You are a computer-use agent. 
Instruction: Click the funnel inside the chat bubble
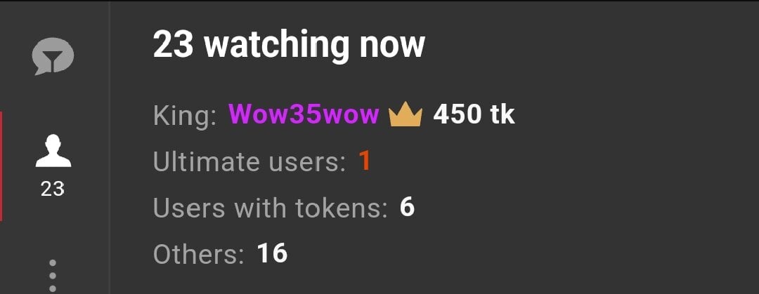(53, 56)
